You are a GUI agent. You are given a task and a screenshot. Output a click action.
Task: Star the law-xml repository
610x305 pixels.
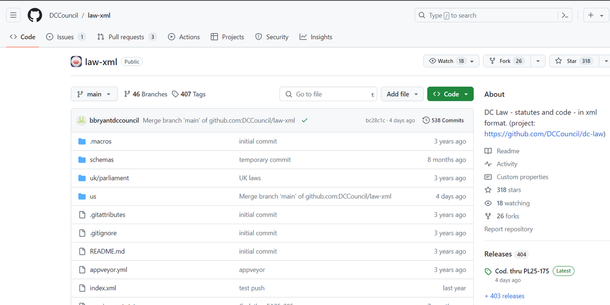point(574,61)
